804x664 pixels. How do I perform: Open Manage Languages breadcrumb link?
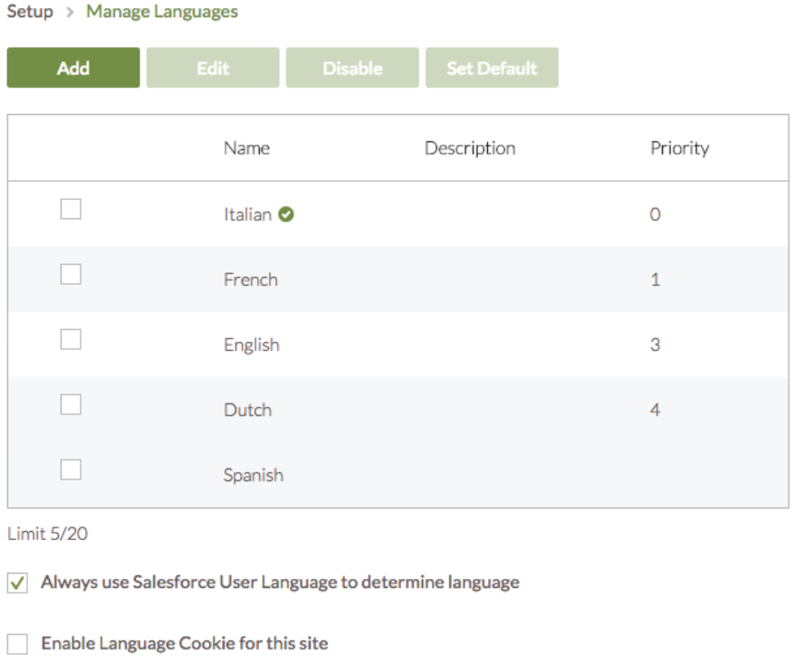(162, 12)
